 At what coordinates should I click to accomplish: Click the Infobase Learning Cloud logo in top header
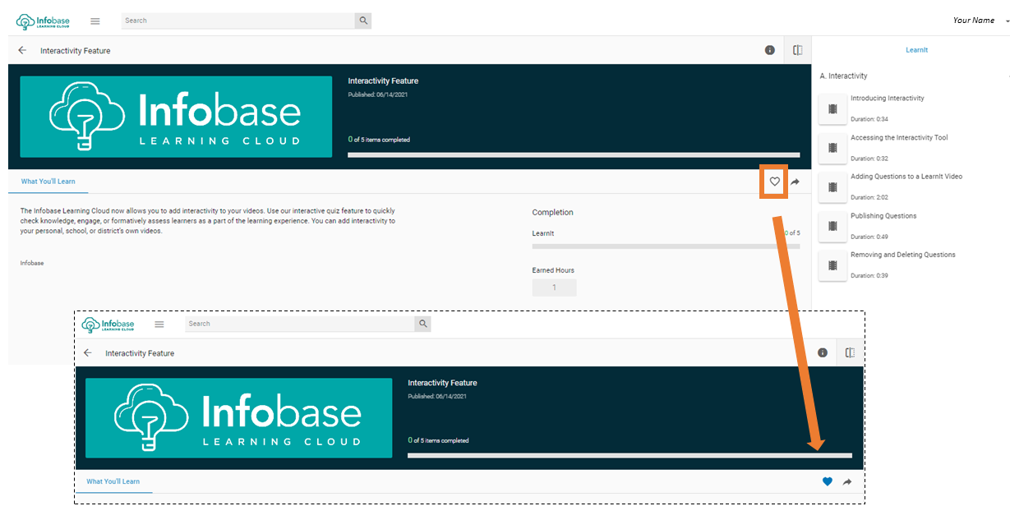(44, 21)
